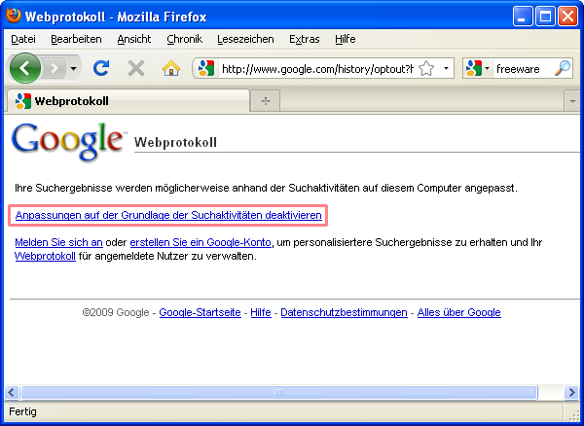Screen dimensions: 584x426
Task: Click the Melden Sie sich an link
Action: click(x=58, y=242)
